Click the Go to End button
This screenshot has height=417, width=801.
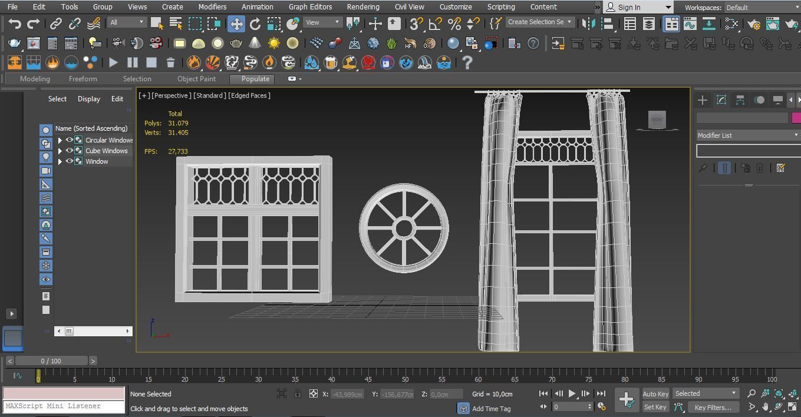(601, 393)
